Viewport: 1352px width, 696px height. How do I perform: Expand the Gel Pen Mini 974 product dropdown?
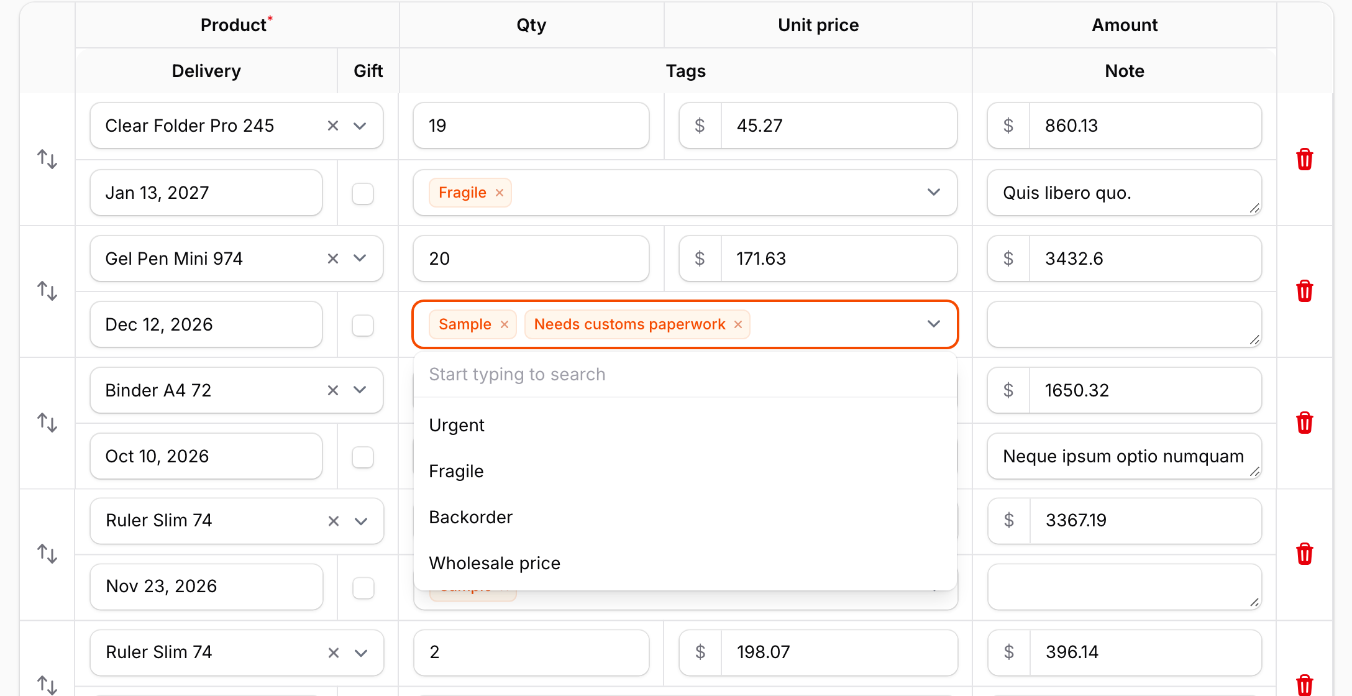tap(360, 259)
